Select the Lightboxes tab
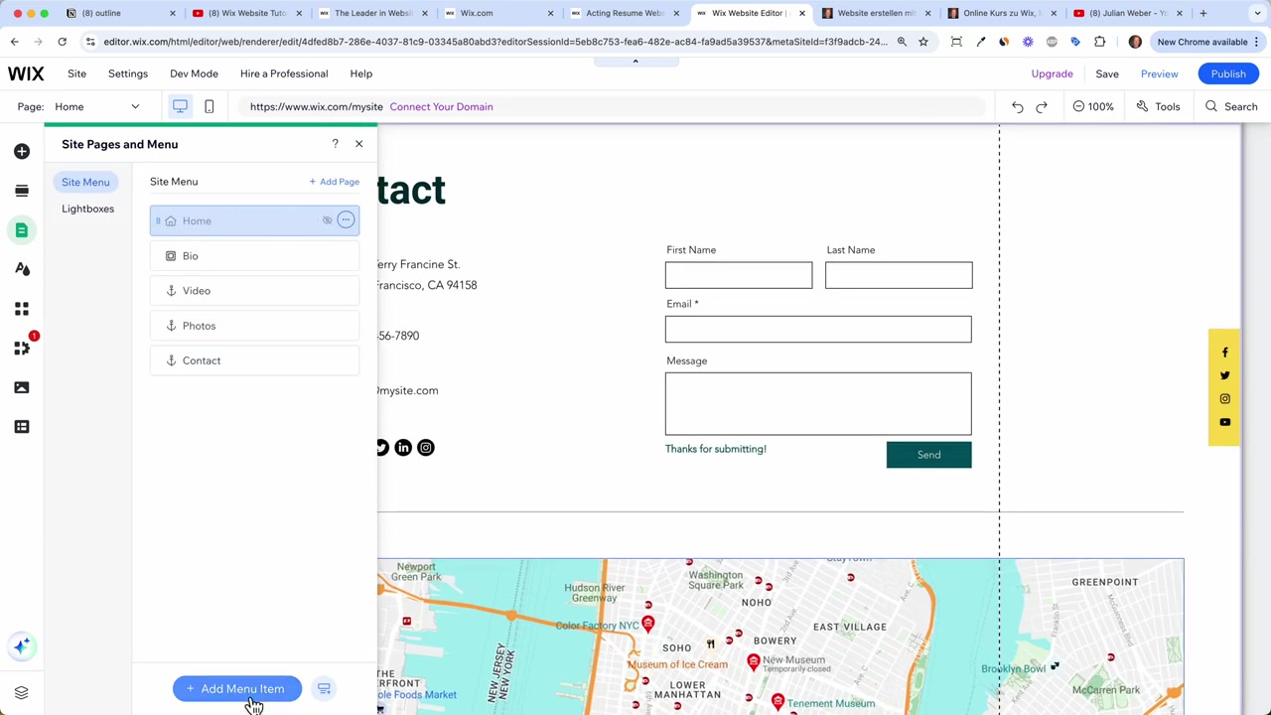Image resolution: width=1271 pixels, height=715 pixels. 87,209
